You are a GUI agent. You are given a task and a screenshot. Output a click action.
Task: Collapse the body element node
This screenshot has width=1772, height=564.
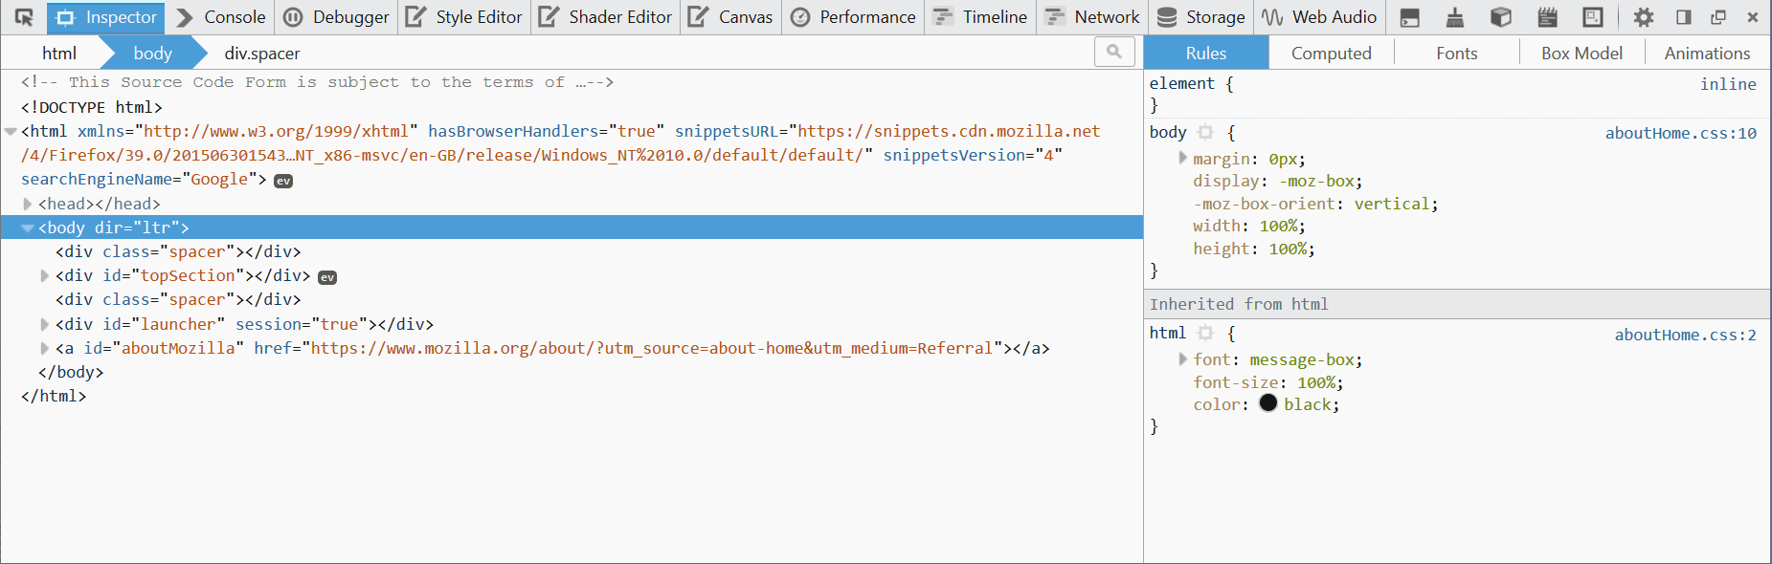point(28,228)
